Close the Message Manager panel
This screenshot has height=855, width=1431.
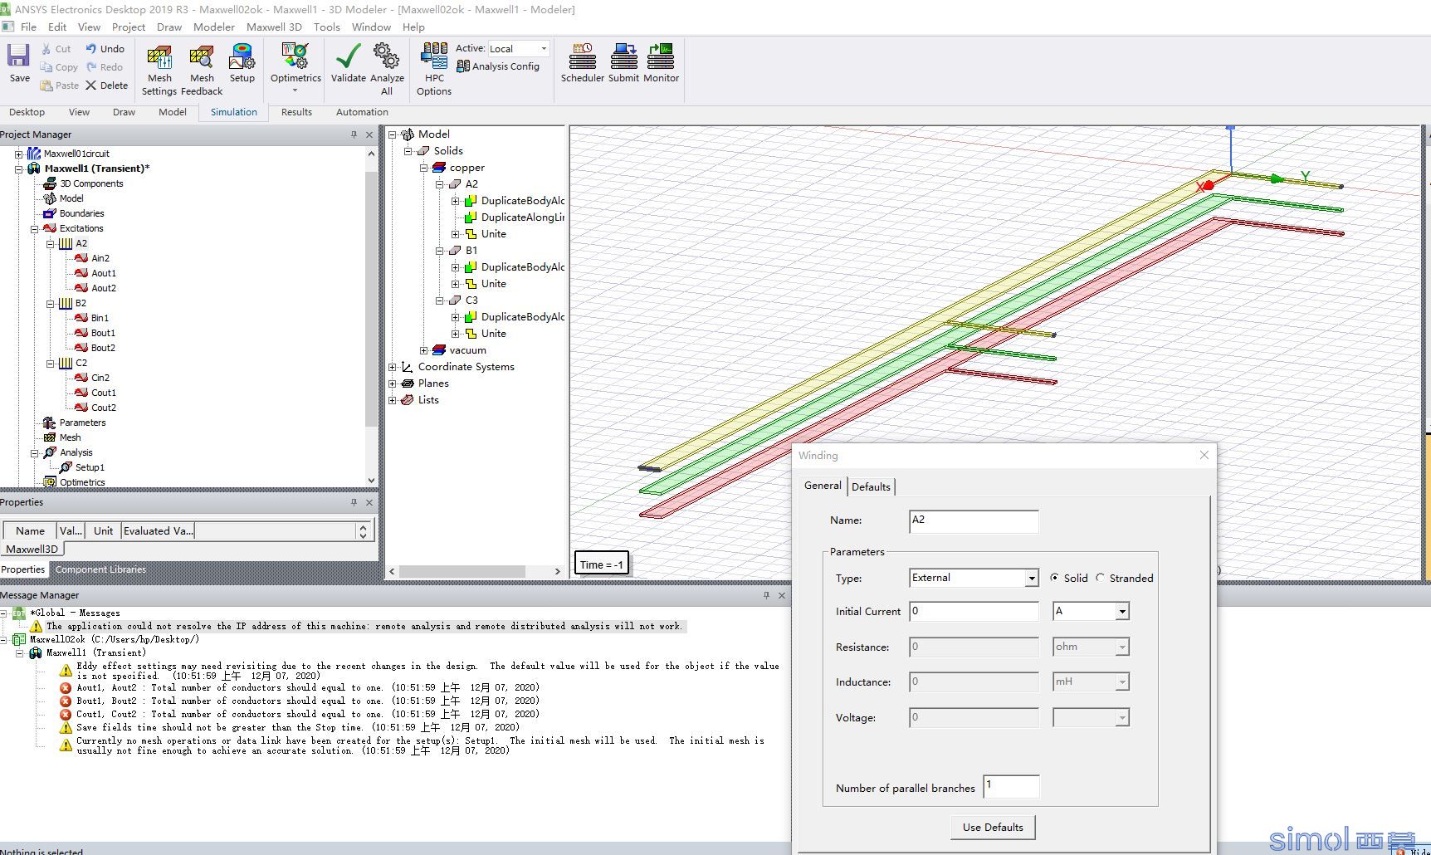[x=781, y=595]
